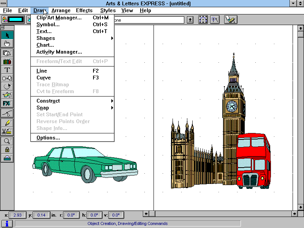Image resolution: width=304 pixels, height=228 pixels.
Task: Click the point-select magnifier toolbar icon
Action: [215, 20]
